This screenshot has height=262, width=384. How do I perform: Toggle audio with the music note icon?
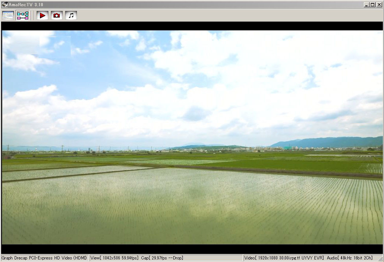[71, 15]
